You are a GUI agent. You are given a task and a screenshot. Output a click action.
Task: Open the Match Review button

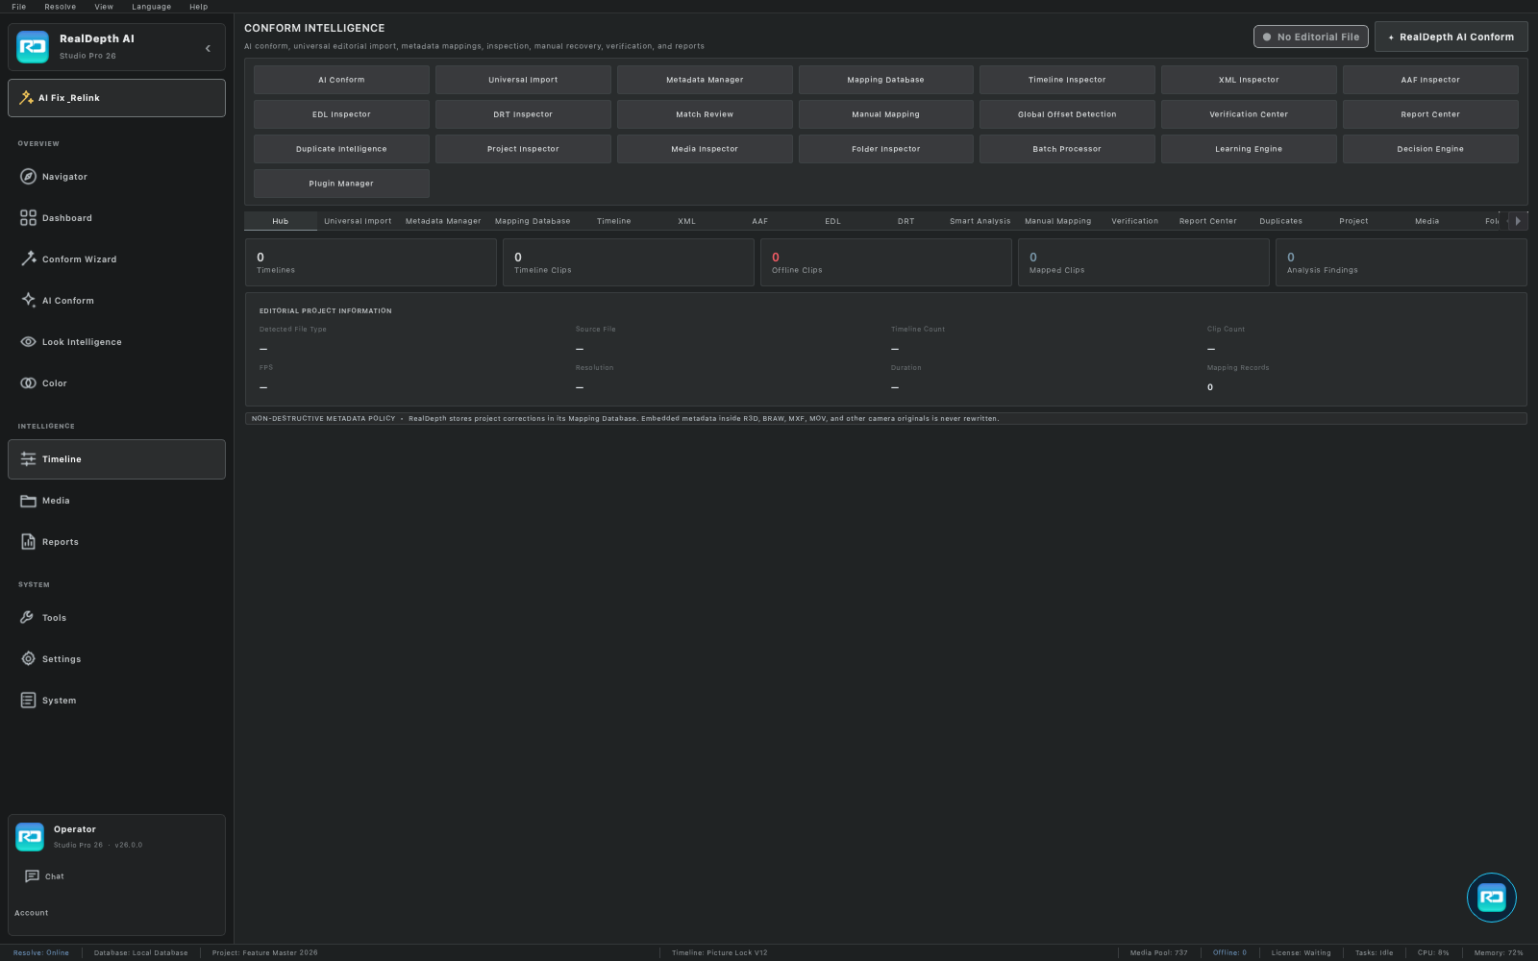tap(705, 114)
